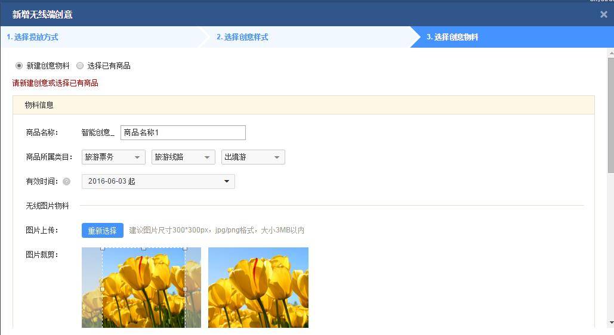Click the 重新选择 upload button

pos(103,231)
